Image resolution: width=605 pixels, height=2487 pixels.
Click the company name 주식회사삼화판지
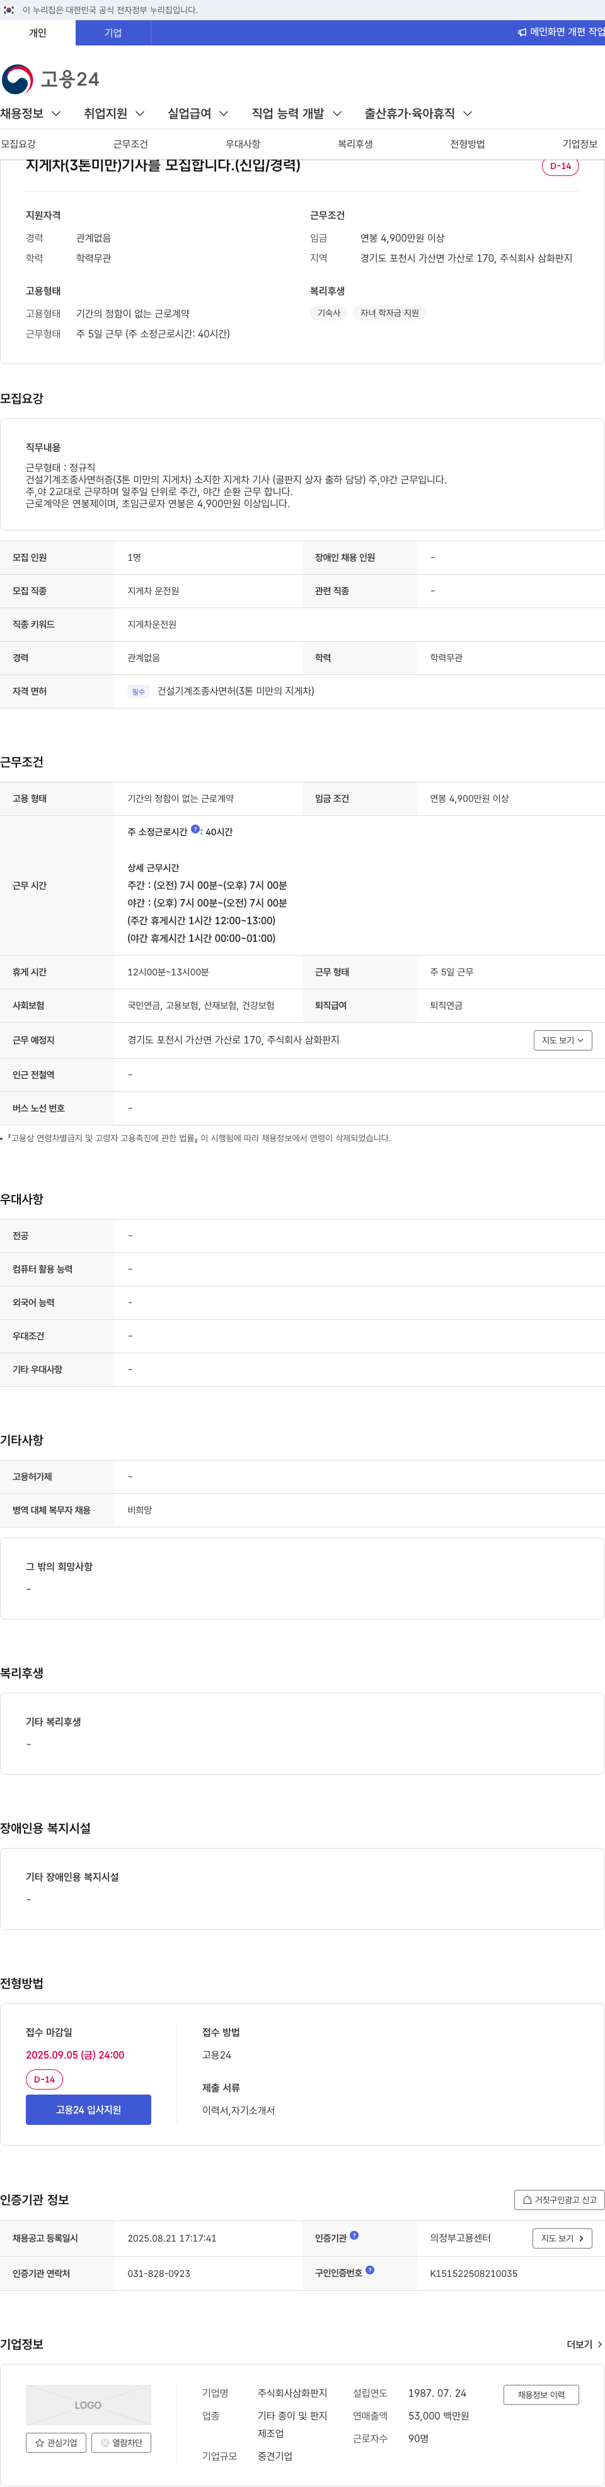292,2394
